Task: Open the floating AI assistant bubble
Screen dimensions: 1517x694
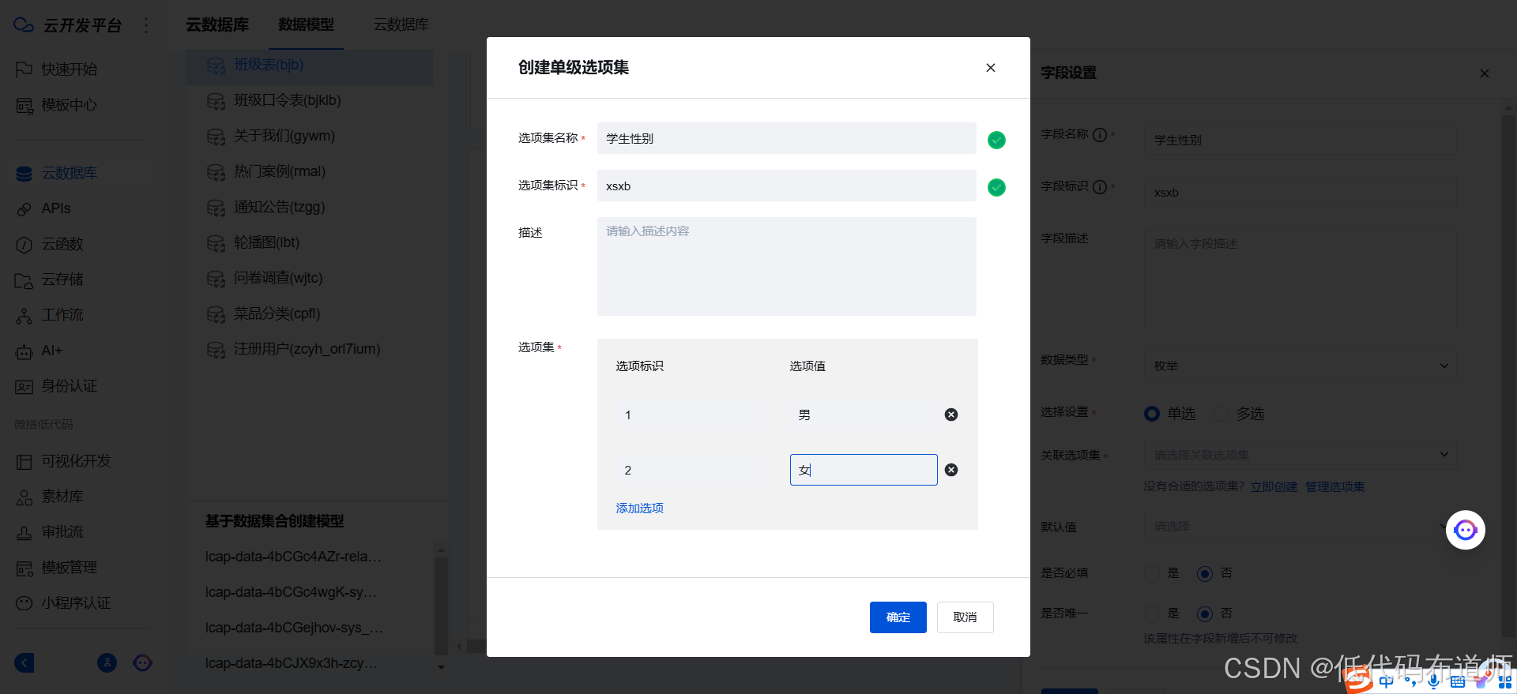Action: pyautogui.click(x=1466, y=530)
